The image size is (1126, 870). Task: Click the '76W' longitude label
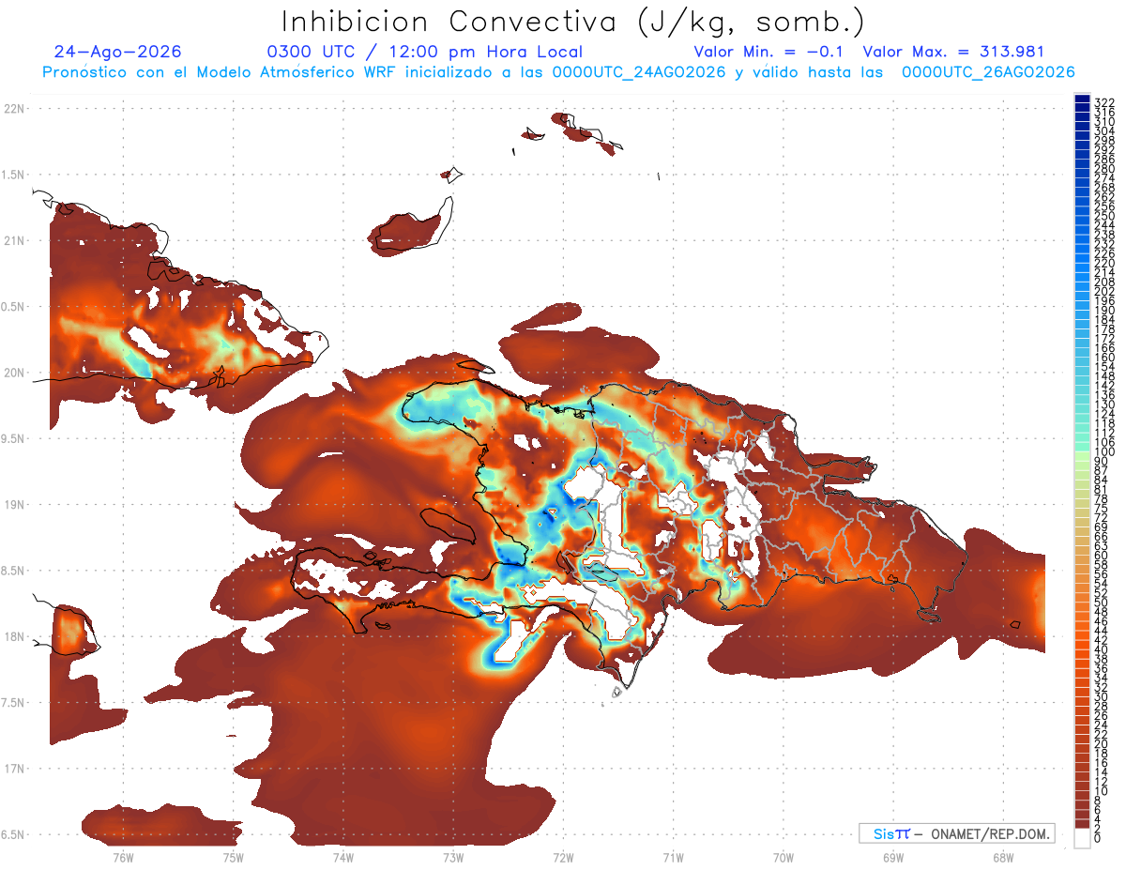coord(123,857)
